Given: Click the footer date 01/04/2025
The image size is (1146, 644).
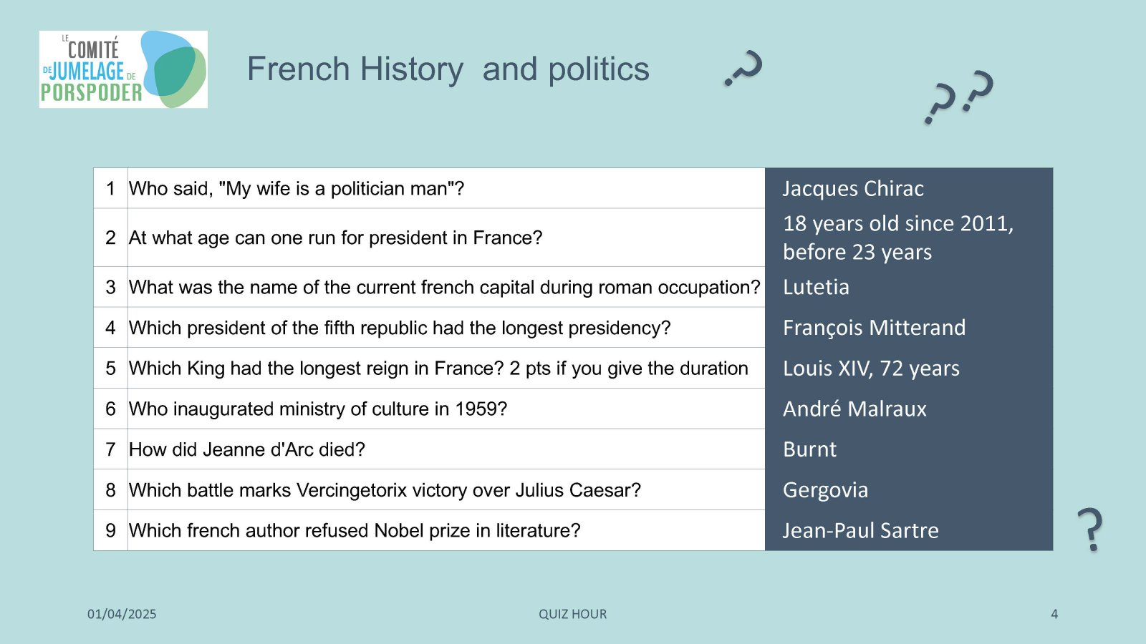Looking at the screenshot, I should [122, 614].
